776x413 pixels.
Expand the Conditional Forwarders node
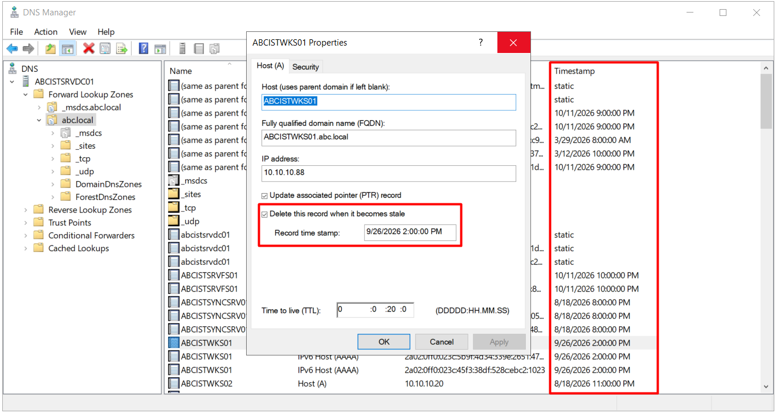(x=26, y=235)
